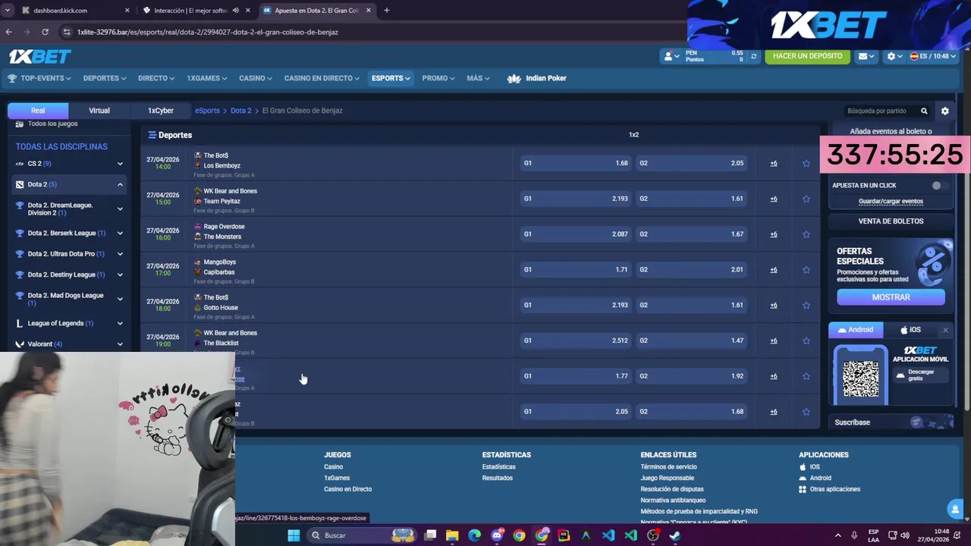Open Visual Studio Code from the taskbar

click(608, 535)
